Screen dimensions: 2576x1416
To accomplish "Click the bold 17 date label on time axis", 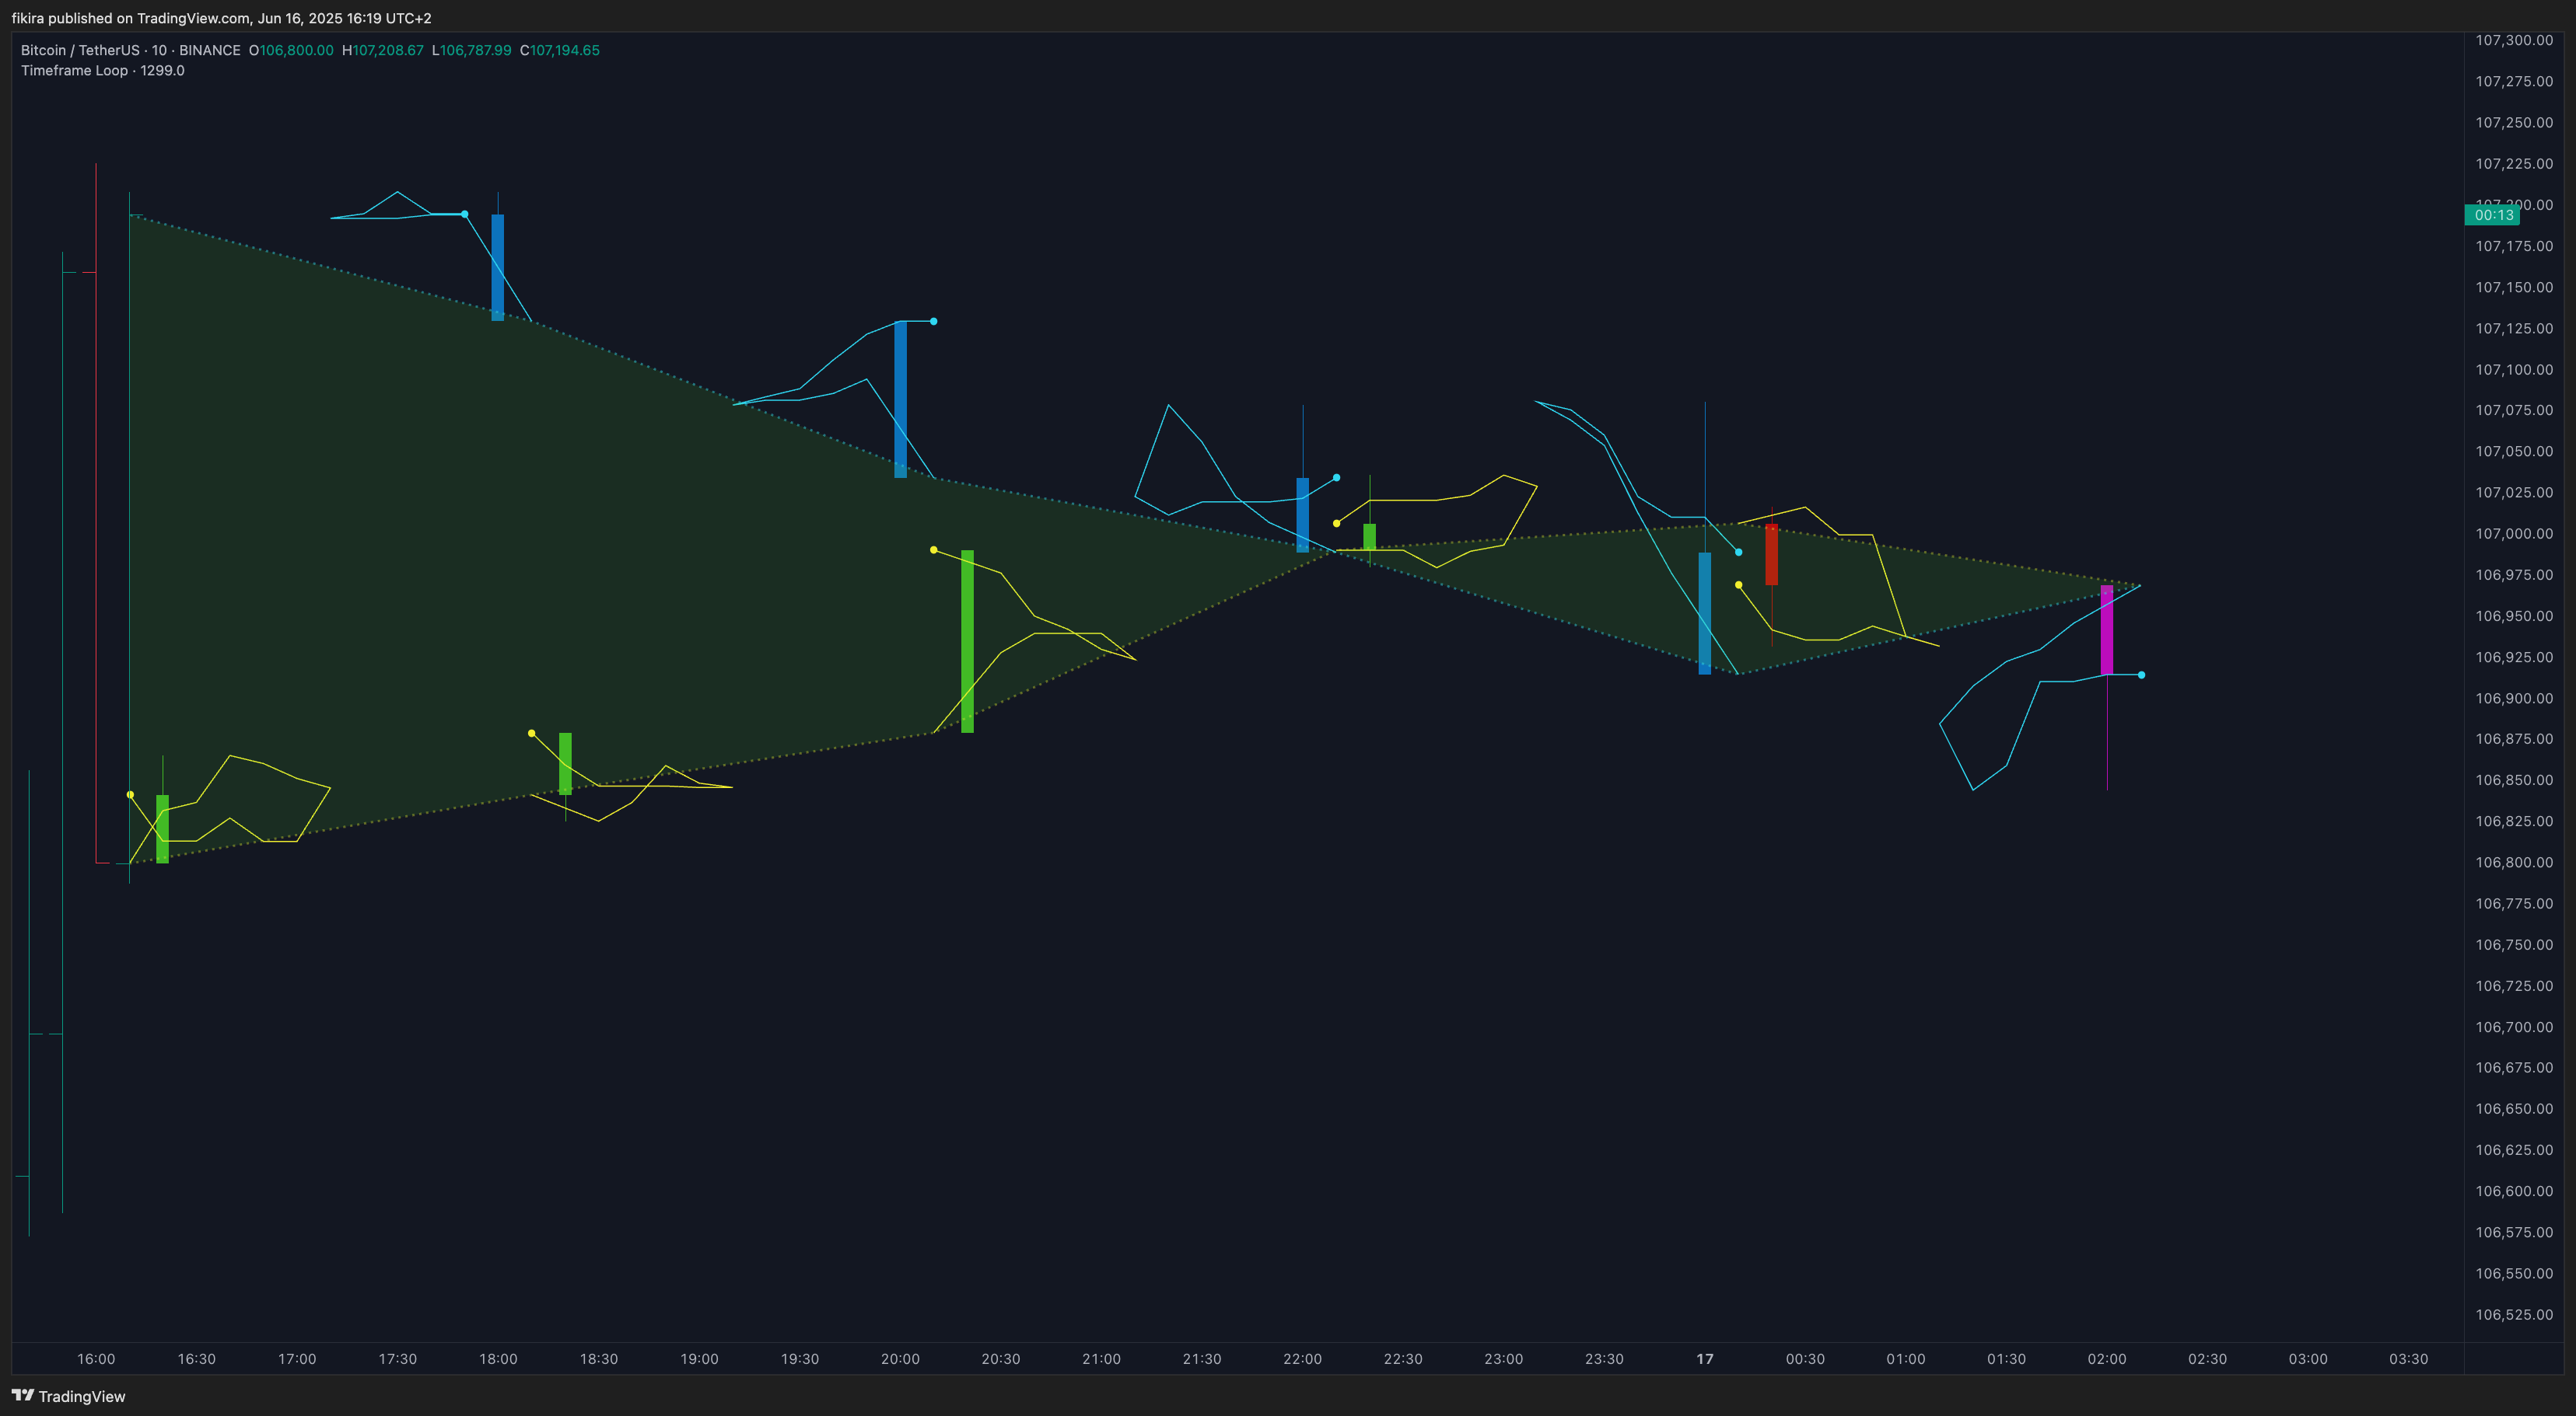I will (x=1705, y=1359).
